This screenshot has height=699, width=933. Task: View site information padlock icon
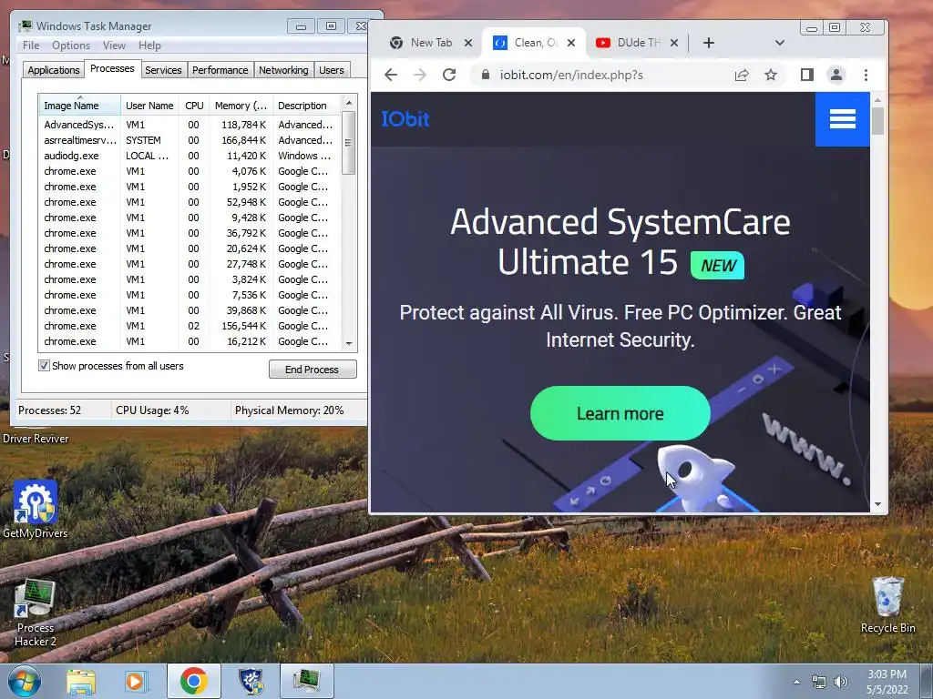tap(486, 75)
